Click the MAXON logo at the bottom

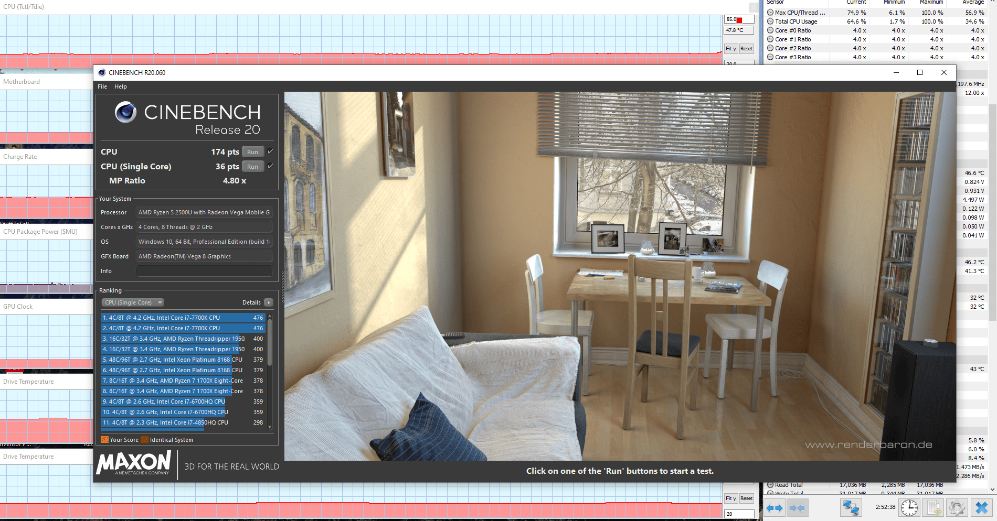point(134,463)
